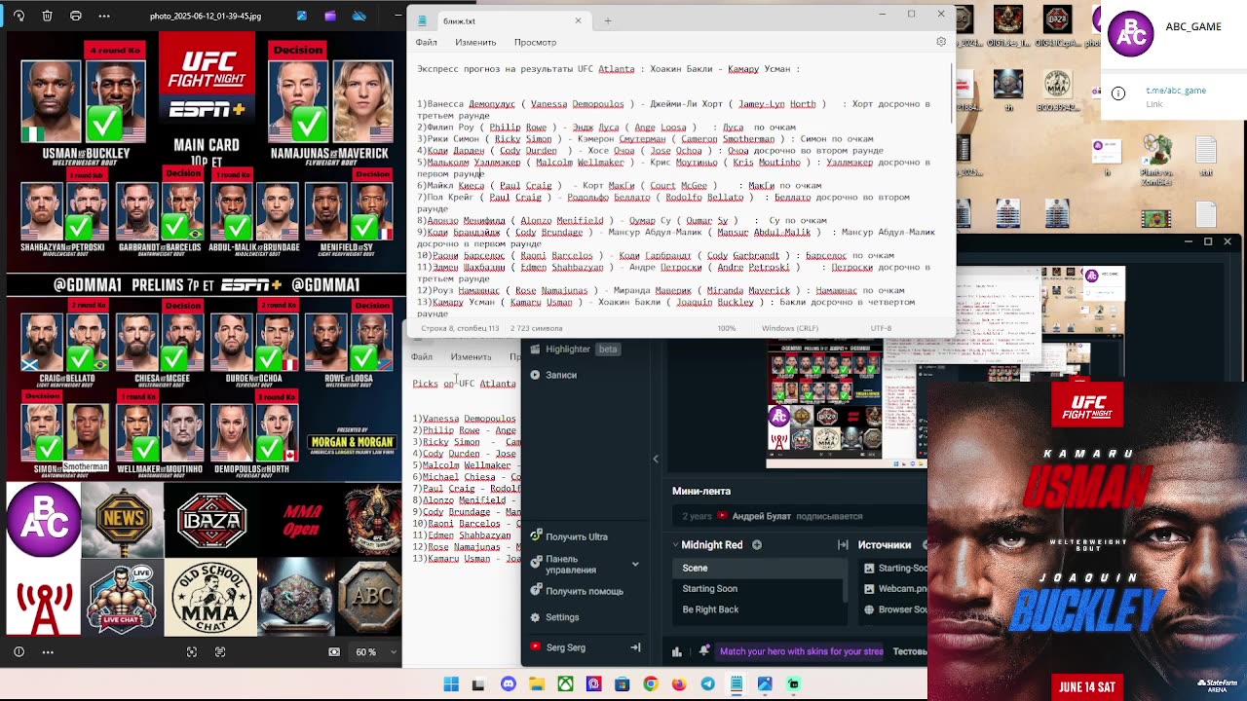The width and height of the screenshot is (1247, 701).
Task: Open Notepad from taskbar
Action: coord(737,684)
